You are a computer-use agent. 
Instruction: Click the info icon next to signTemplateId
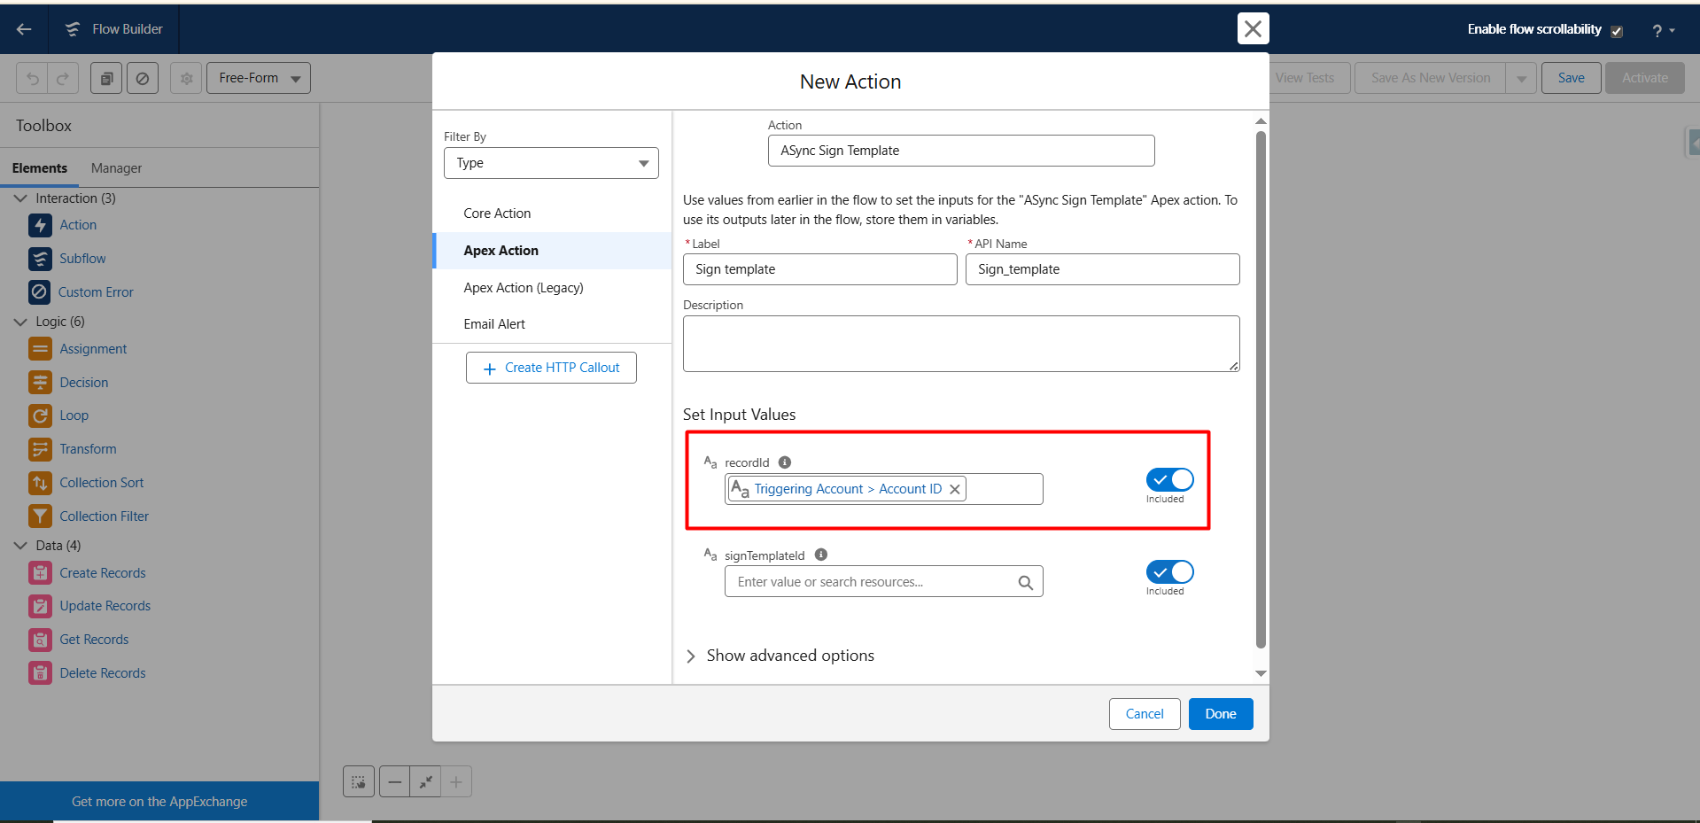point(821,555)
